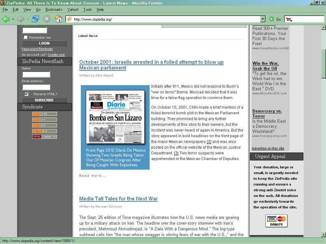Click the password field above Remember me
This screenshot has height=244, width=326.
click(34, 30)
